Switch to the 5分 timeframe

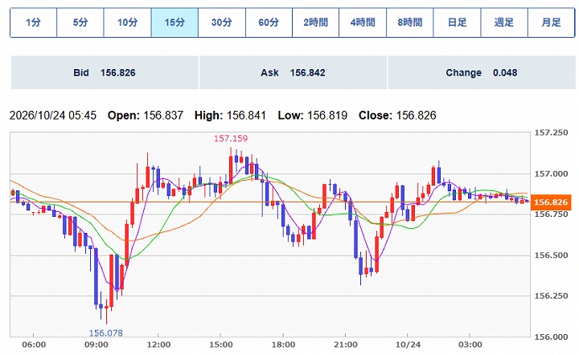[x=80, y=22]
